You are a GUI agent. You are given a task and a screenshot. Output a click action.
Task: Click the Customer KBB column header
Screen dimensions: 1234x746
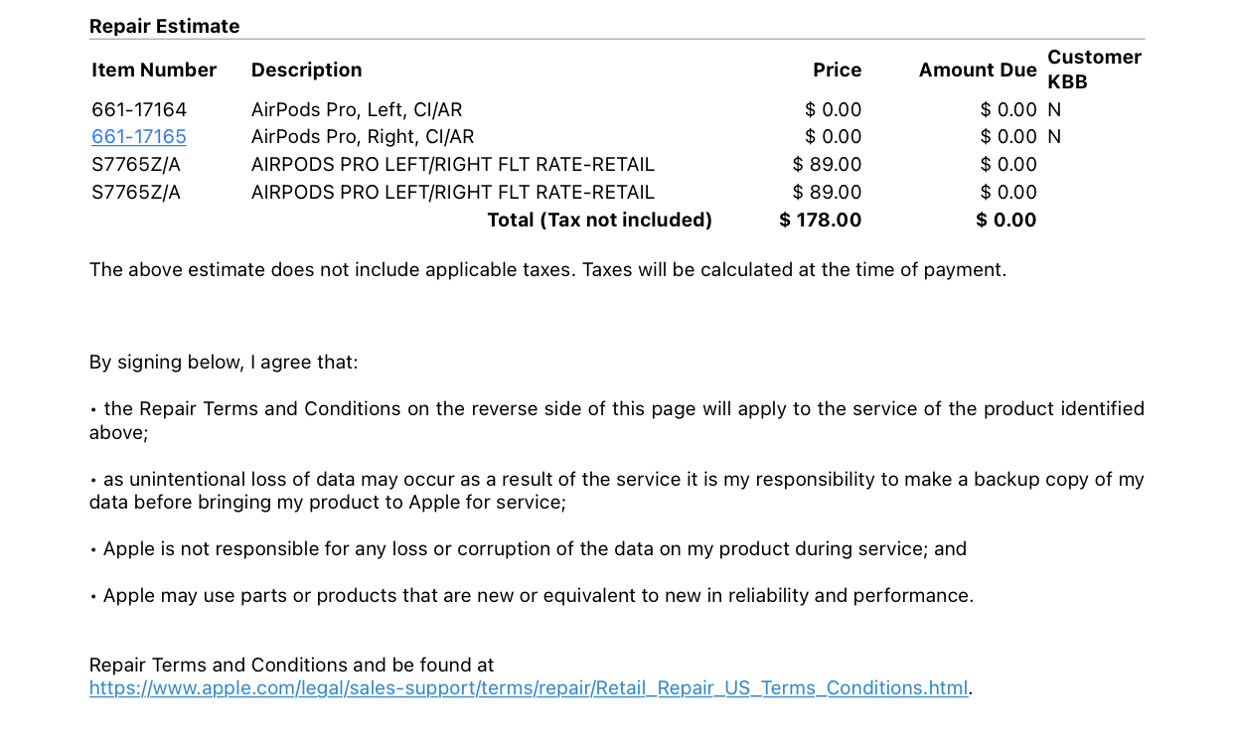point(1094,70)
